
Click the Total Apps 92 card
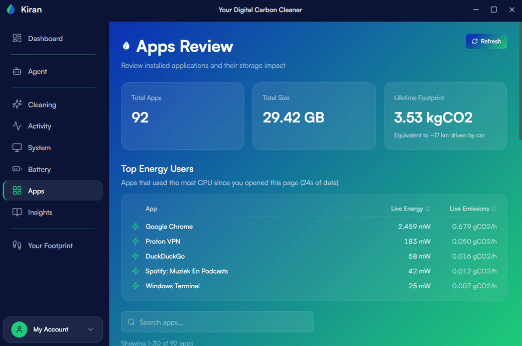[182, 116]
